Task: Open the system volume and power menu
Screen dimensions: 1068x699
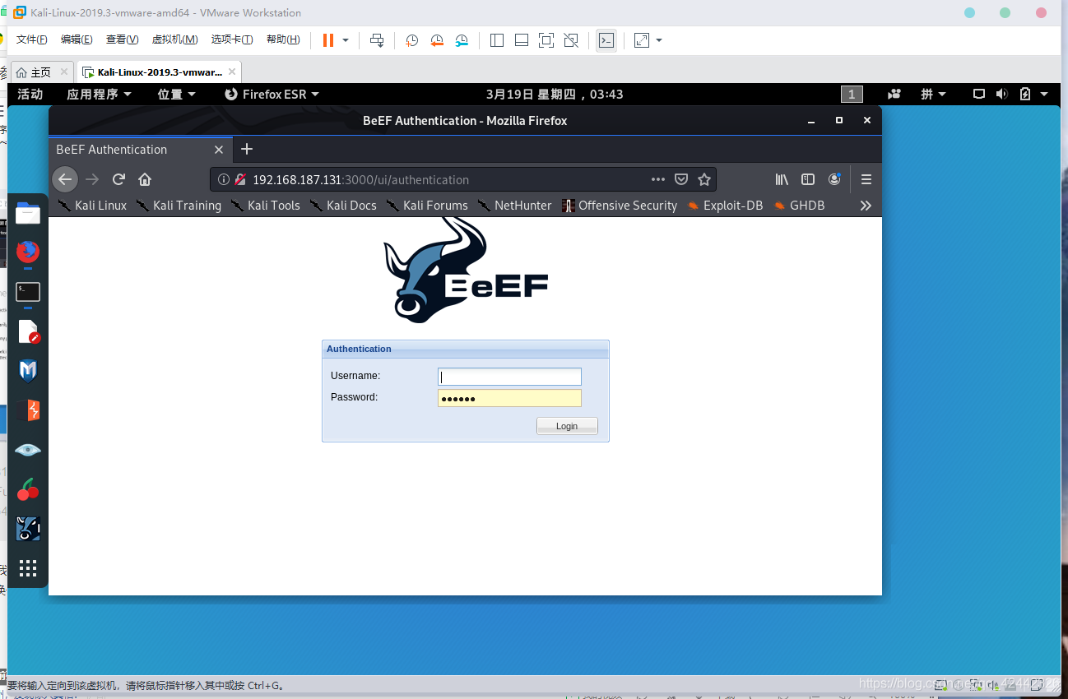Action: (1011, 94)
